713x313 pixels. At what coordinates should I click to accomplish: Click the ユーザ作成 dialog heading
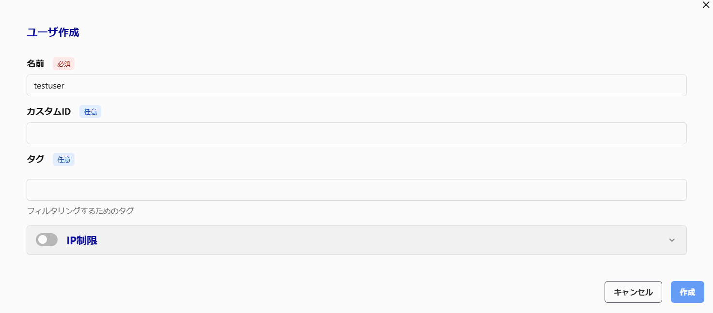(53, 32)
